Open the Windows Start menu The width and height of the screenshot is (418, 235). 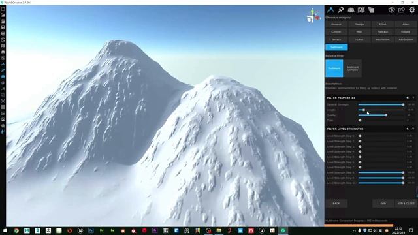coord(5,230)
